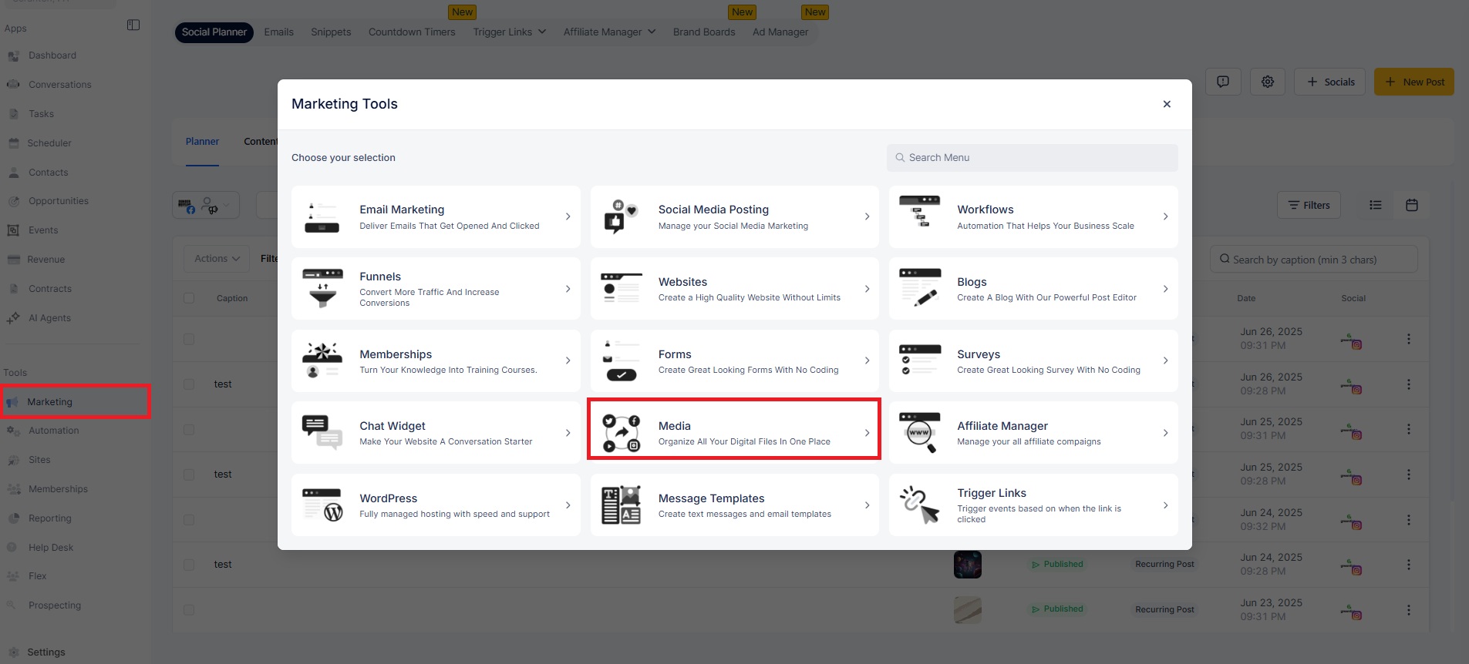Click the Socials button

[x=1330, y=82]
